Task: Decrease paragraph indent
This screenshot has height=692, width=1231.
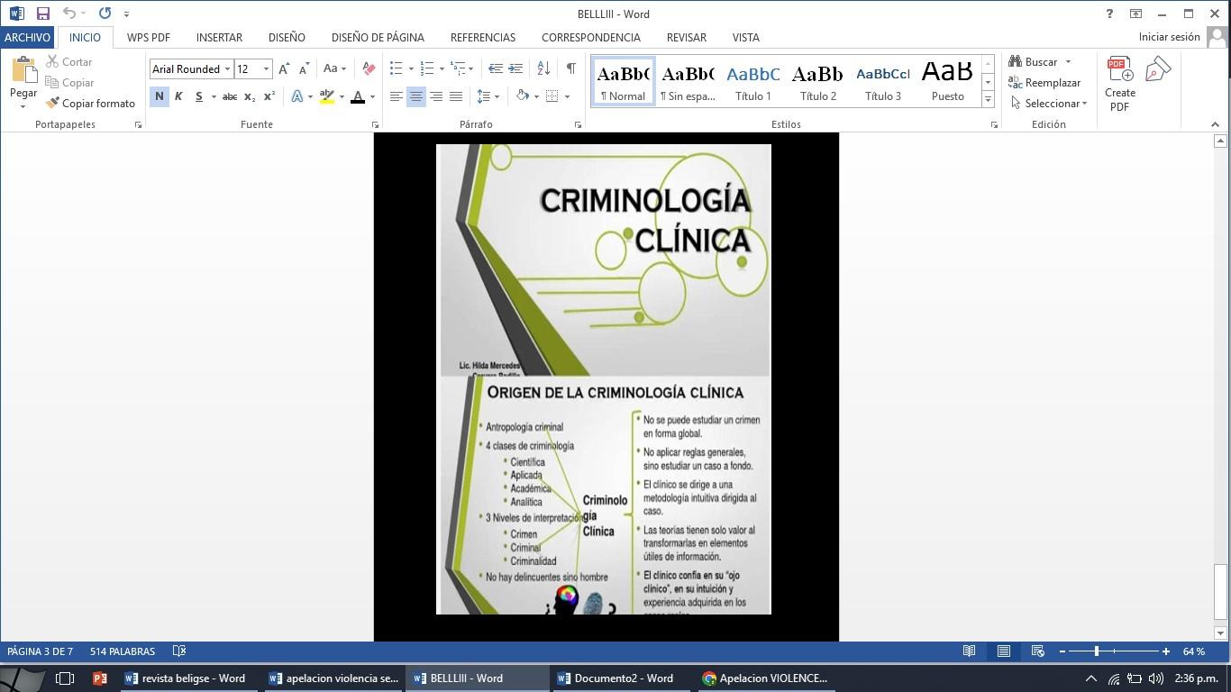Action: point(495,68)
